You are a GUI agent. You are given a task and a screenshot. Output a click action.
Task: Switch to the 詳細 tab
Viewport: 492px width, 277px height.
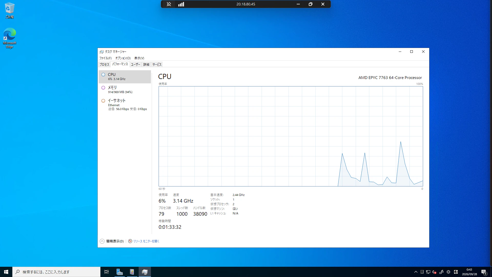(146, 65)
